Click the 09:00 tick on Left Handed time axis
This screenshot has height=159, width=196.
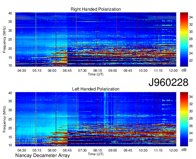[113, 150]
